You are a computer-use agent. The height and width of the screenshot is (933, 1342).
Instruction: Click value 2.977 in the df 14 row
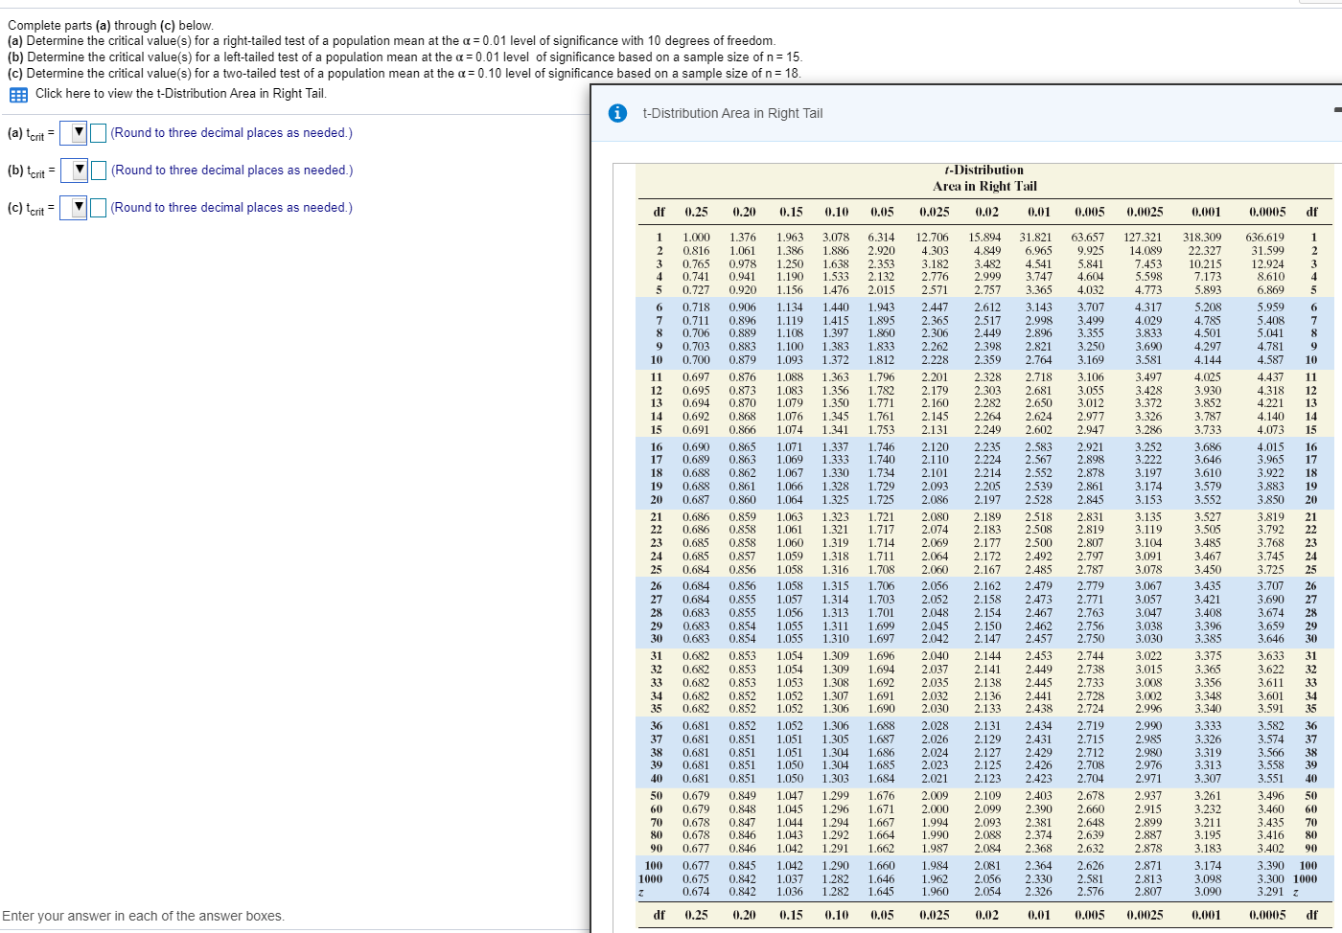(x=1090, y=417)
